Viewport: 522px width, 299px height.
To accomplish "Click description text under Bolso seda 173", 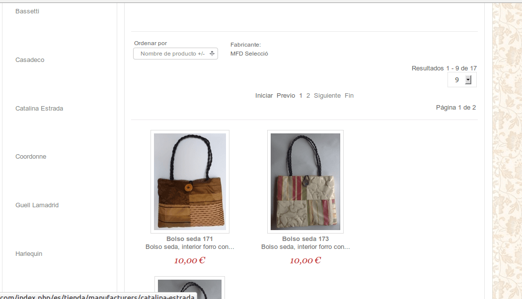I will click(305, 247).
